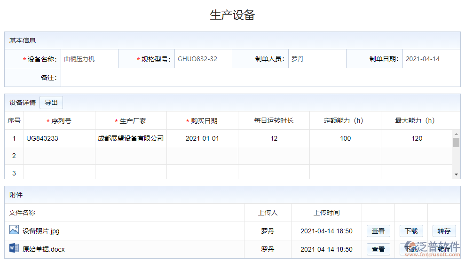Image resolution: width=465 pixels, height=262 pixels.
Task: View the 设备照片.jpg attachment with 查看
Action: (378, 231)
